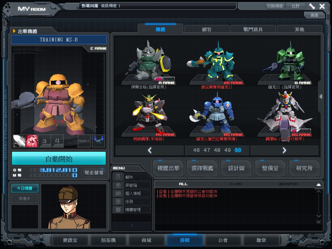Select 鋼彈Mk-II (飛行裝甲) unit

click(285, 117)
